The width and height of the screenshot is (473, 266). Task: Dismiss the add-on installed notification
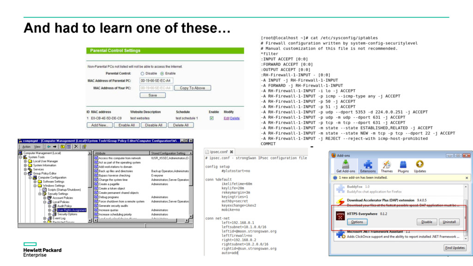pos(467,178)
